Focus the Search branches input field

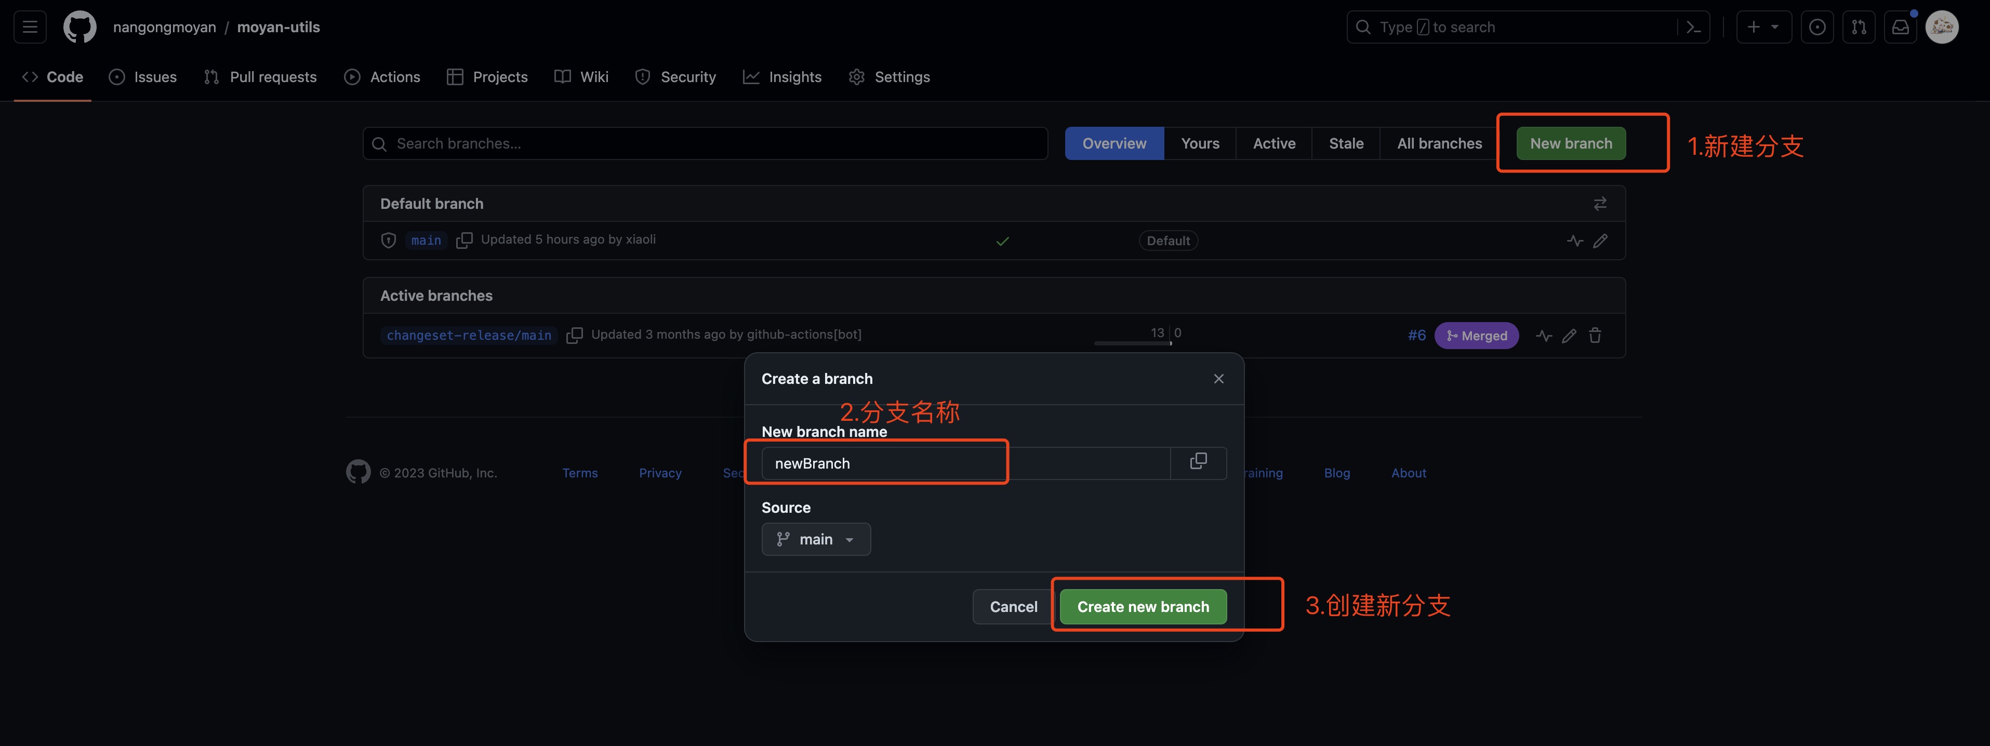pyautogui.click(x=705, y=143)
